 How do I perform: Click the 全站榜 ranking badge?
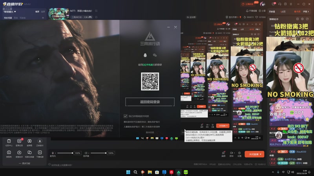[x=191, y=17]
